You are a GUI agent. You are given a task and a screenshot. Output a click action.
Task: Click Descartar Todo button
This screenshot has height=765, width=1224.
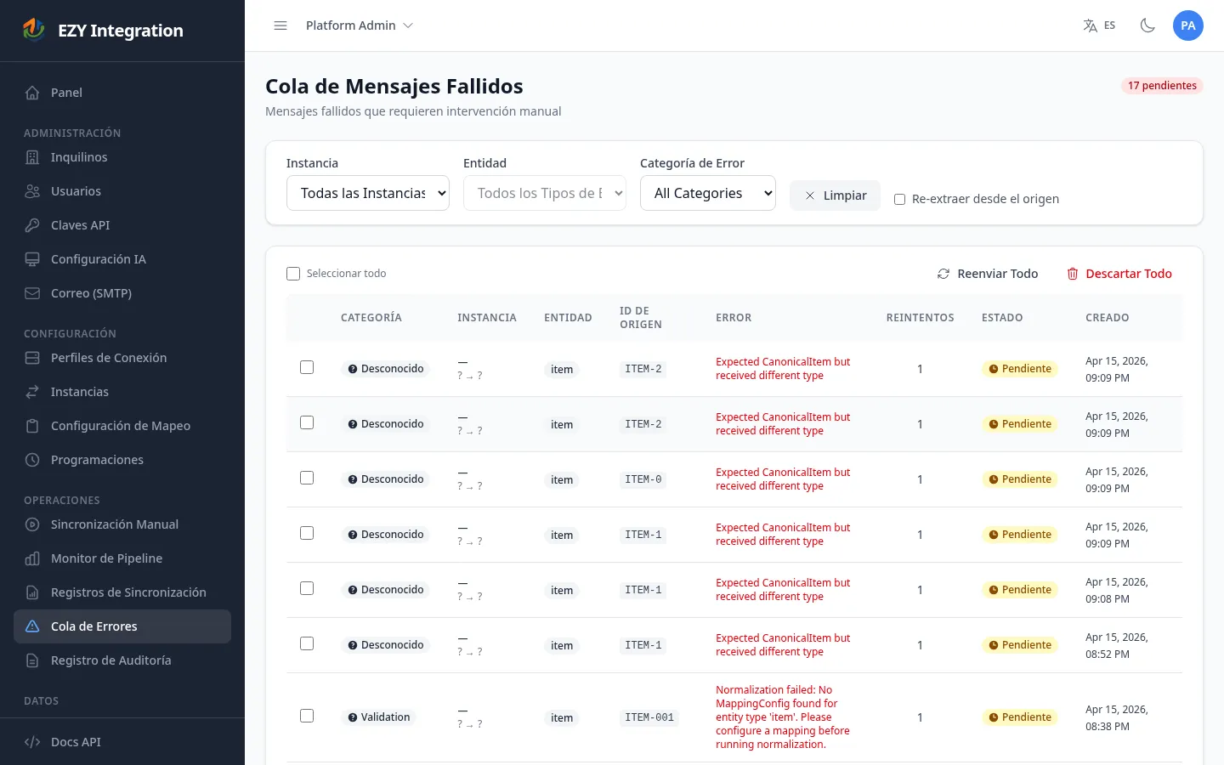coord(1119,274)
